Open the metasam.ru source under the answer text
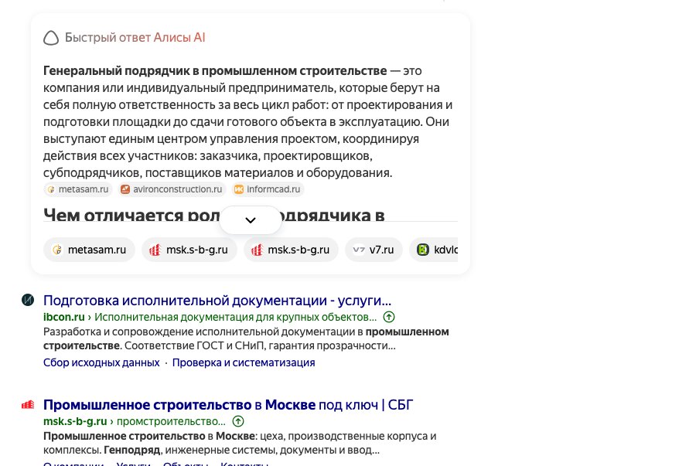 [x=78, y=189]
